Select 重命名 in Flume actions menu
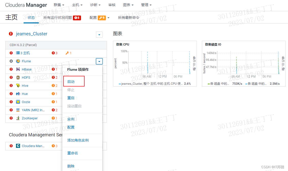The width and height of the screenshot is (288, 171). 73,153
